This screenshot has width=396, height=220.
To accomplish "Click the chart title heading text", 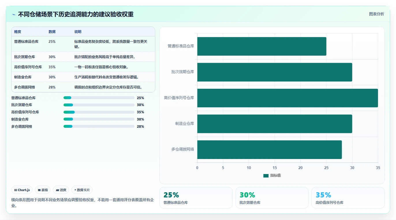I will (76, 14).
